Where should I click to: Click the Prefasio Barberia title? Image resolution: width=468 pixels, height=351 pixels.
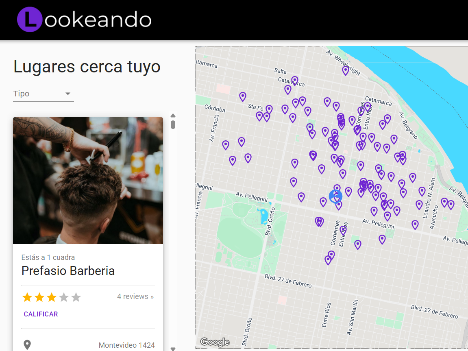point(68,271)
